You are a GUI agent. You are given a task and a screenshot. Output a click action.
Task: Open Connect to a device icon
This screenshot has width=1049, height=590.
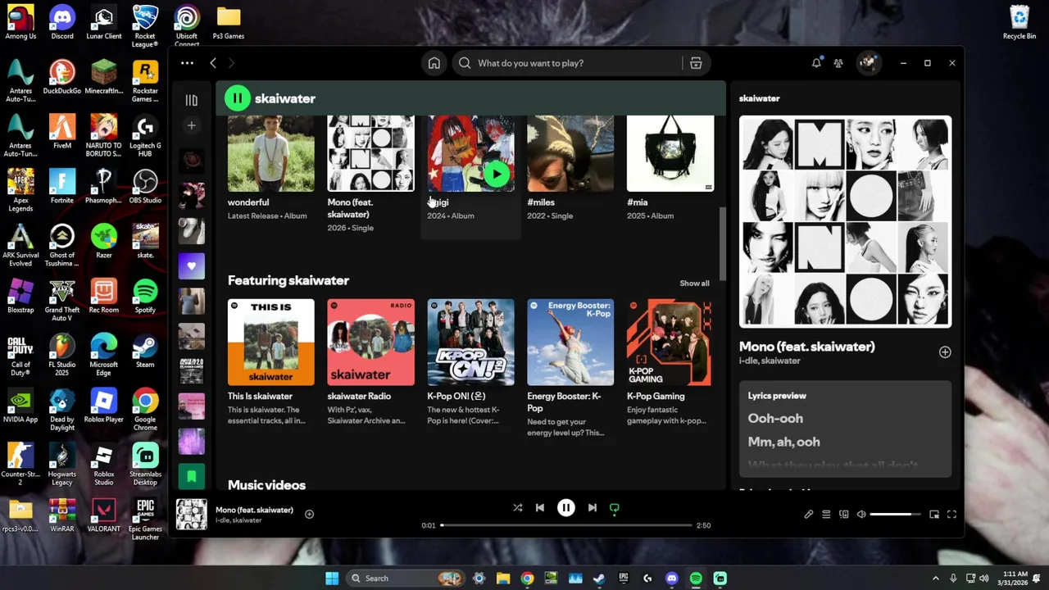pyautogui.click(x=844, y=515)
